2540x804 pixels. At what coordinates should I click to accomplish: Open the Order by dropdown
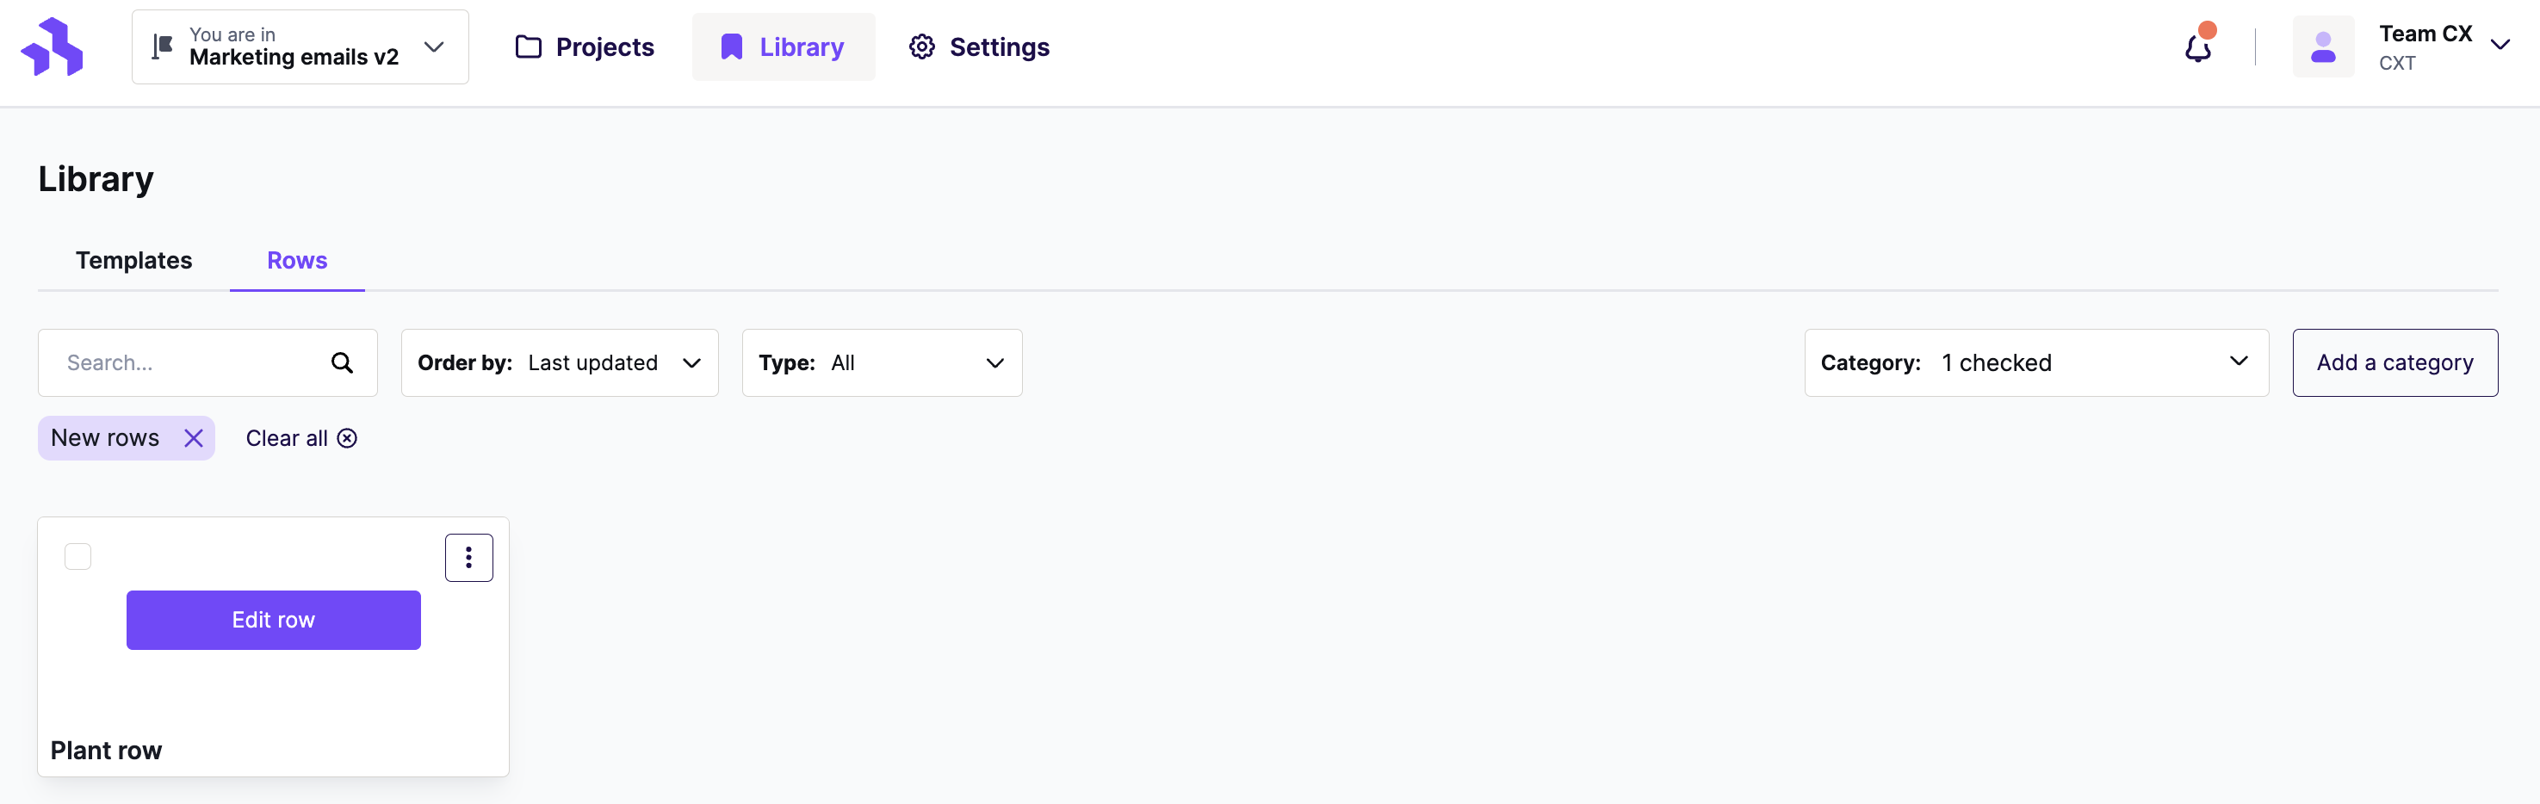pos(559,362)
